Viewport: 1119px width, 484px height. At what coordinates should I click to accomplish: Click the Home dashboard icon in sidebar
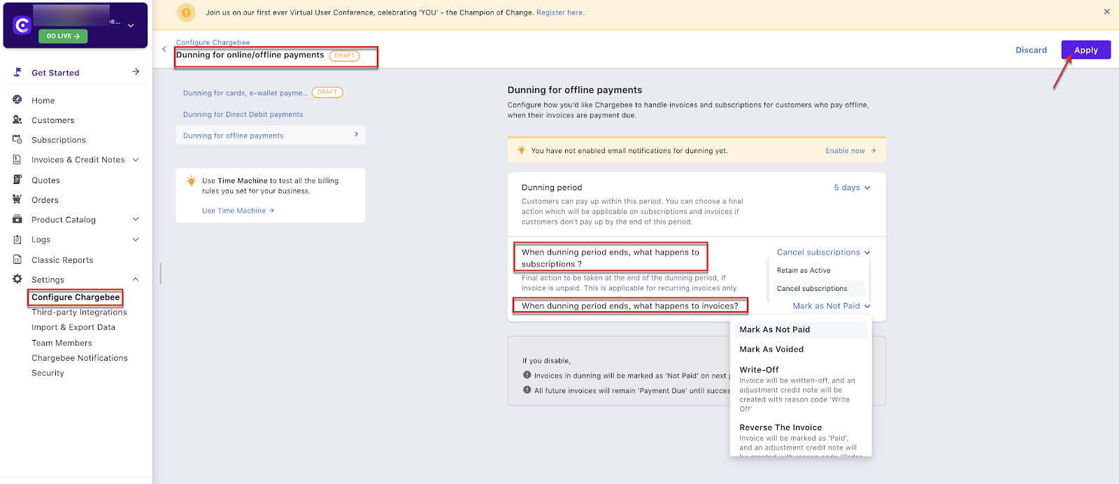pos(17,100)
